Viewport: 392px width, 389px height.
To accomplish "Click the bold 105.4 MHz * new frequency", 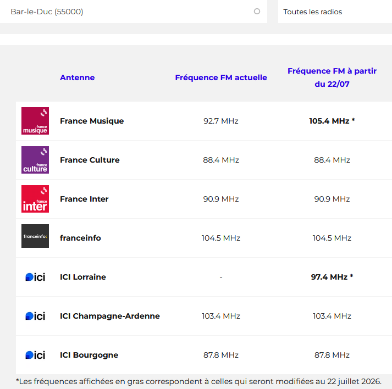I will click(x=332, y=121).
